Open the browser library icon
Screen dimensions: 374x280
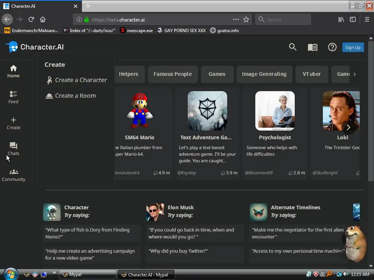pos(341,20)
